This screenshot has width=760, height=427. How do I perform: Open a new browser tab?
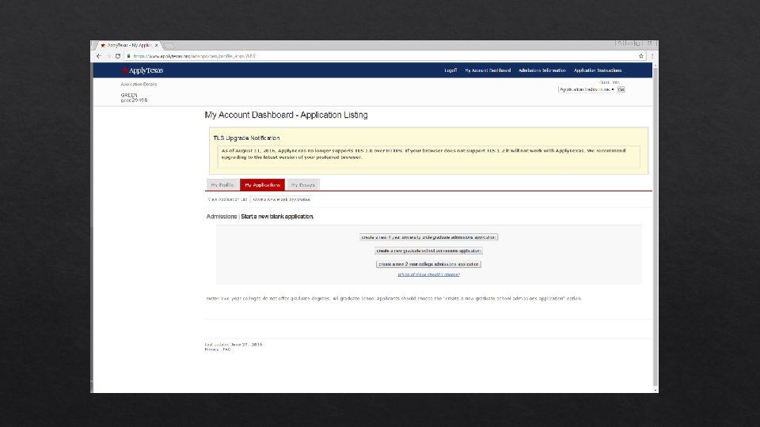pyautogui.click(x=169, y=46)
